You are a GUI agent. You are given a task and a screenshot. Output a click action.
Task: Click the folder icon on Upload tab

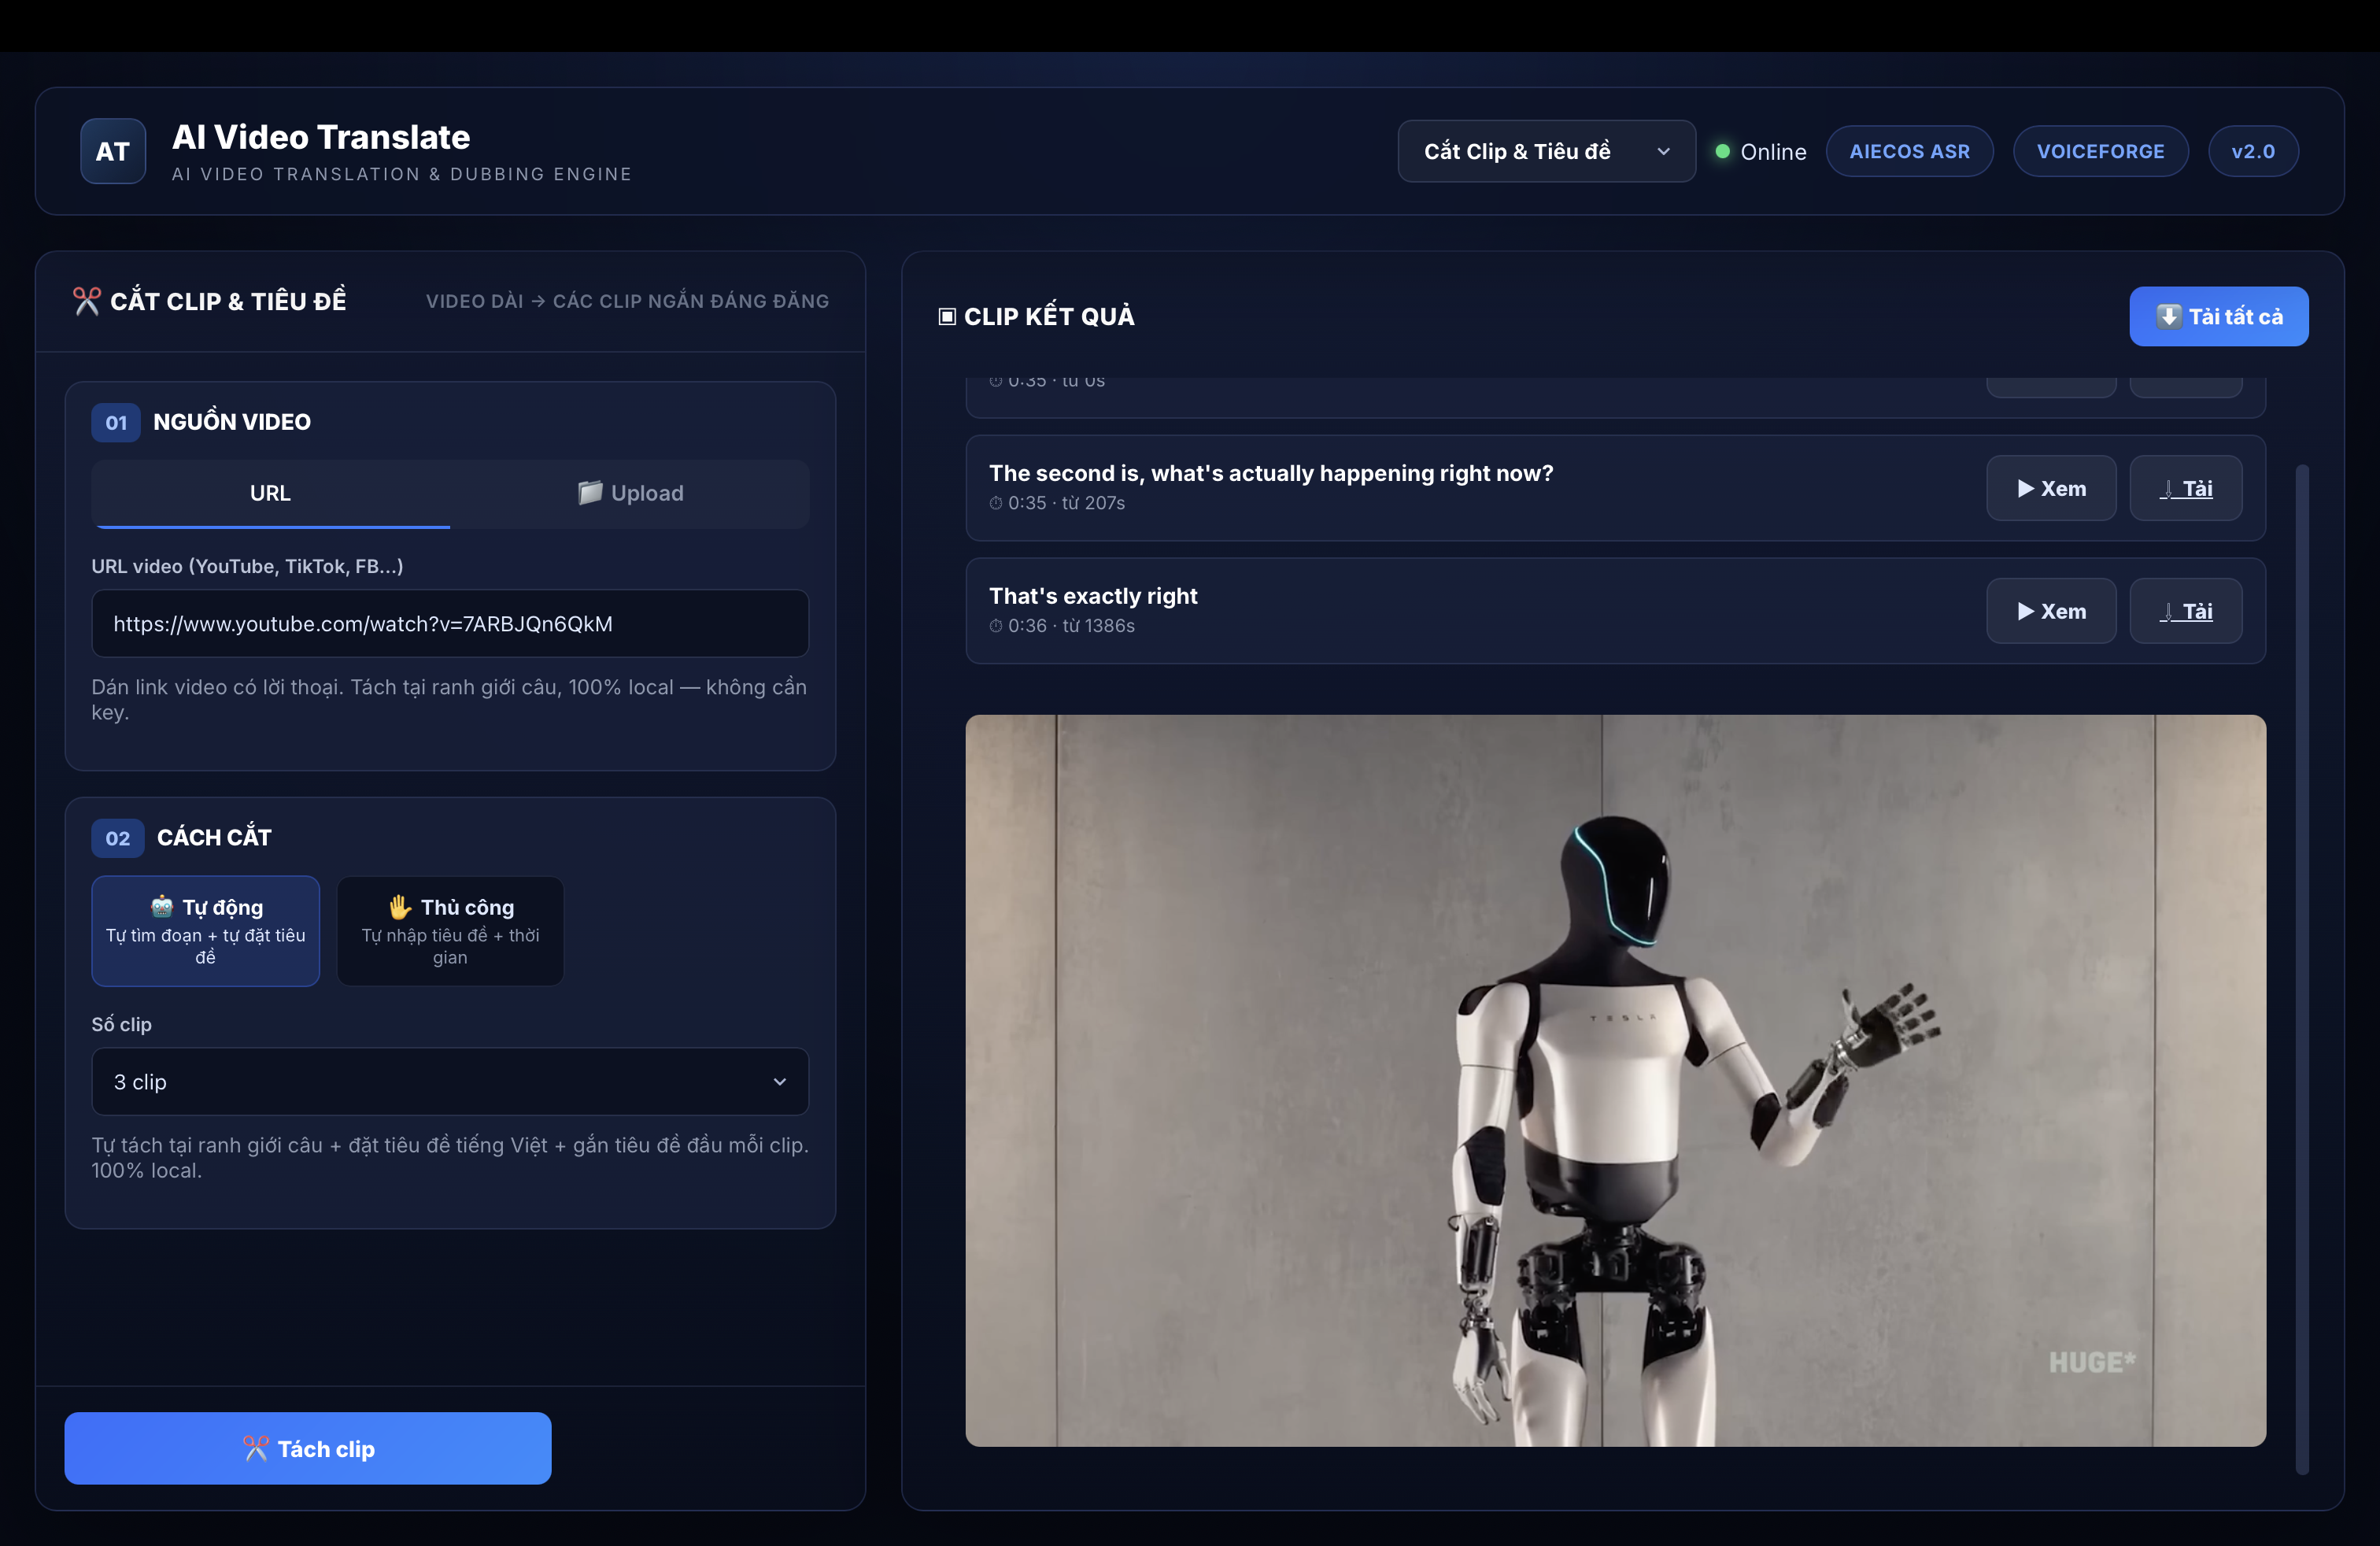point(590,493)
